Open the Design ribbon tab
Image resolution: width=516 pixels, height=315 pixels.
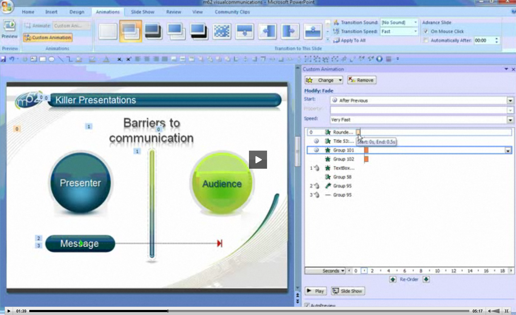(x=77, y=12)
